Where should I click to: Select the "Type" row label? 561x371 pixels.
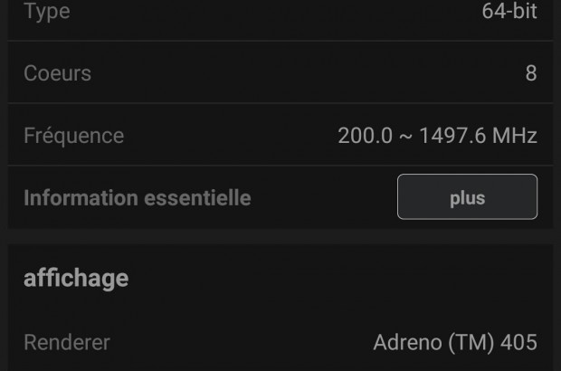(46, 12)
